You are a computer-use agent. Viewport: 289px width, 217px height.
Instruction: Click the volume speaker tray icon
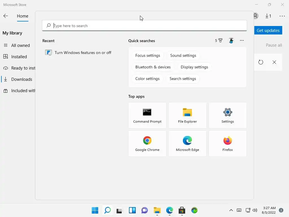(255, 210)
